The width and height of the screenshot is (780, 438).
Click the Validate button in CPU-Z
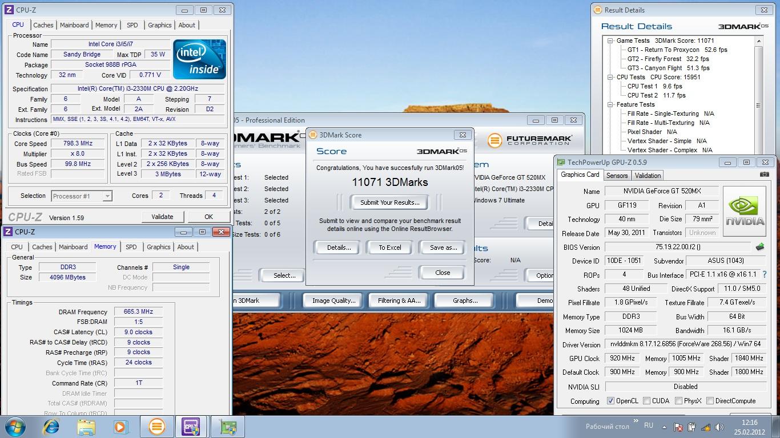[162, 217]
